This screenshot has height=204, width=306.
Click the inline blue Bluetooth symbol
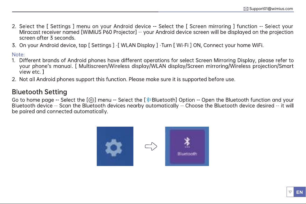pos(149,100)
